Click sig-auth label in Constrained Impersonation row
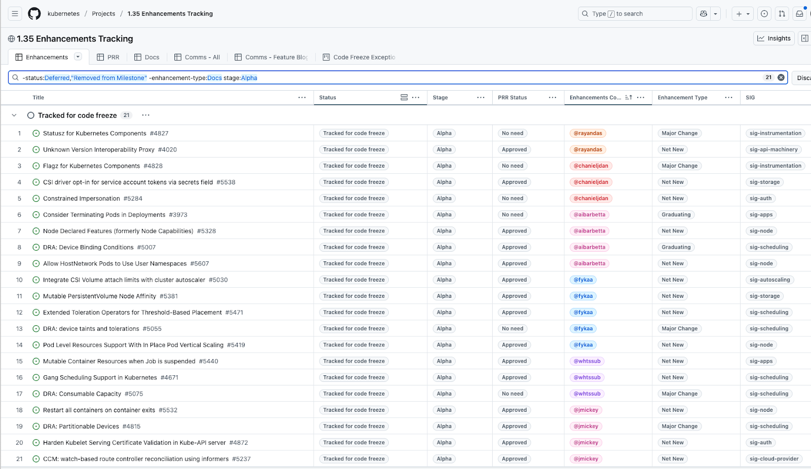Screen dimensions: 811x469 pos(761,199)
